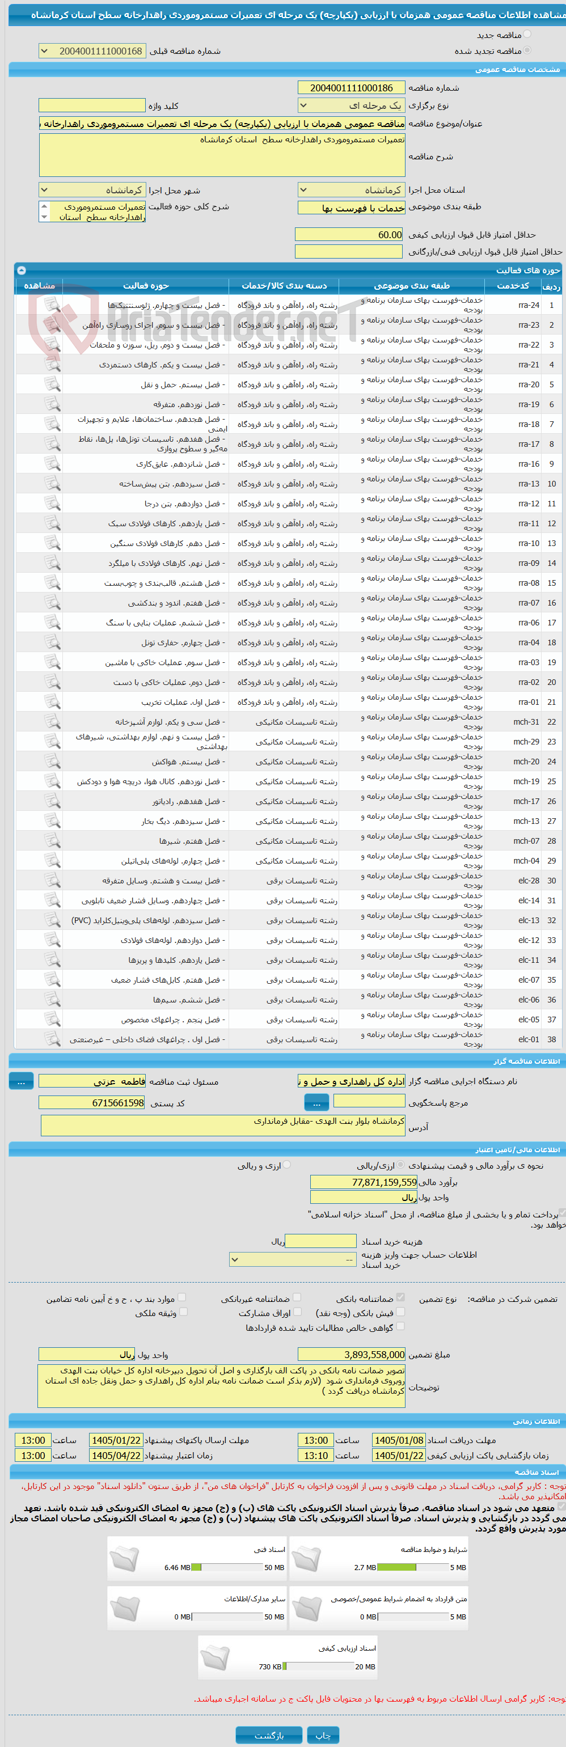This screenshot has height=1747, width=566.
Task: Open the view icon for row mch-13
Action: [52, 820]
